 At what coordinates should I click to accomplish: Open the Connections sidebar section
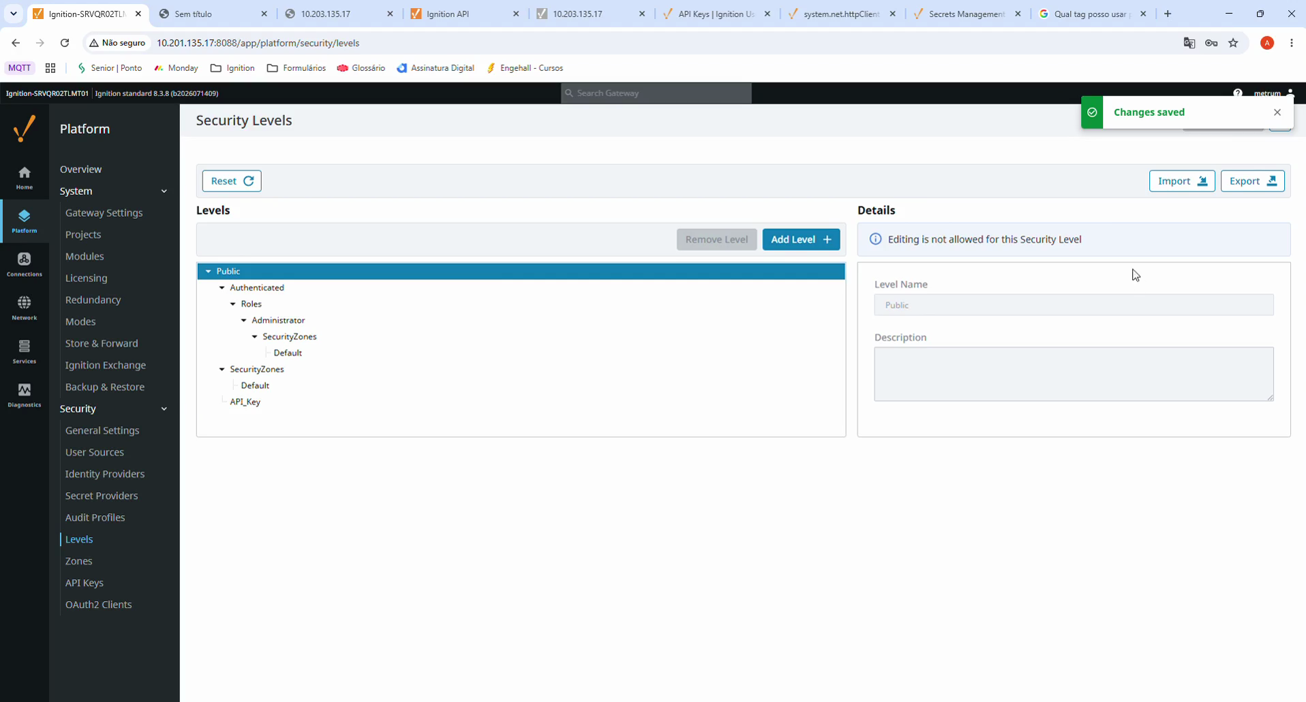(x=25, y=265)
